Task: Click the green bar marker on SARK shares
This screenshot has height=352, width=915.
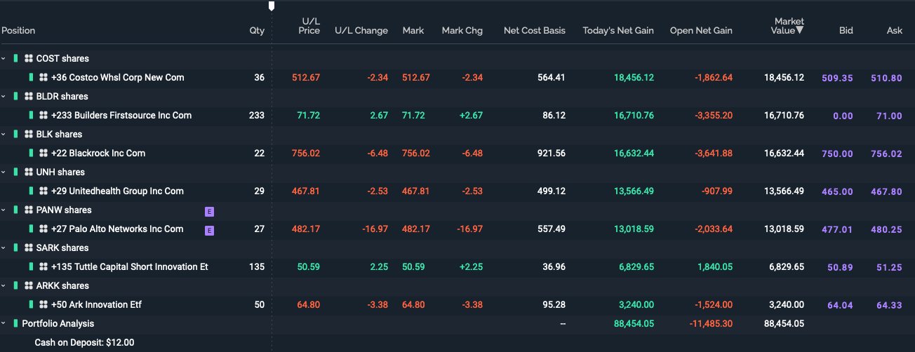Action: click(x=16, y=248)
